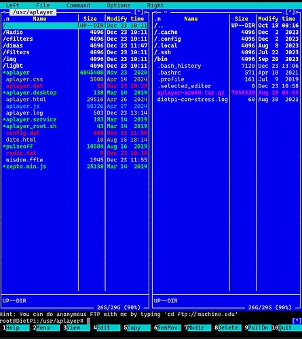Click the 10 Quit function key
This screenshot has width=302, height=339.
(x=287, y=327)
